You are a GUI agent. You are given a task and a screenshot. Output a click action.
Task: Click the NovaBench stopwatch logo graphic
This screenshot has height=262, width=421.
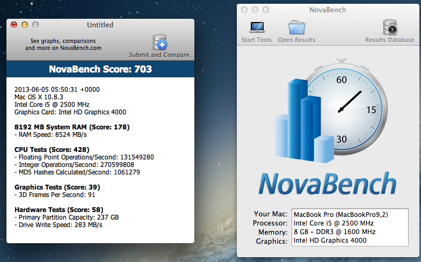(331, 110)
